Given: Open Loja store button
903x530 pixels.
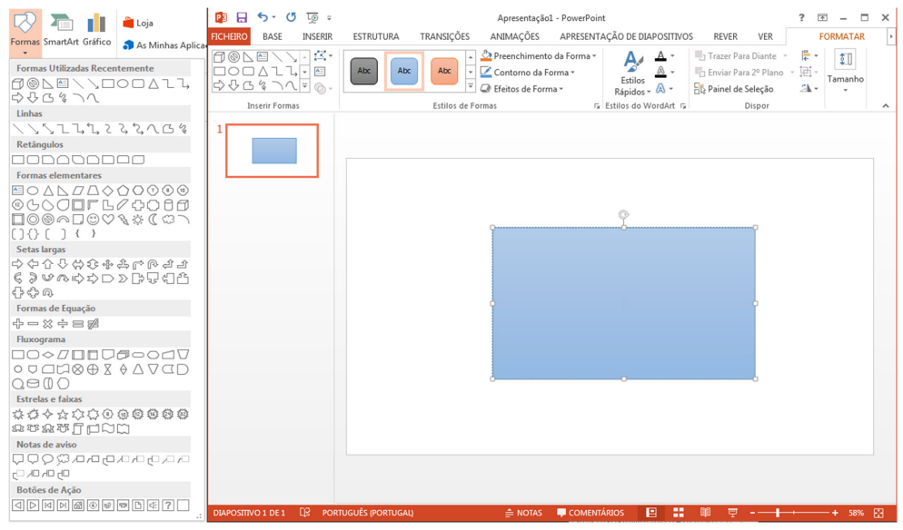Looking at the screenshot, I should (137, 23).
